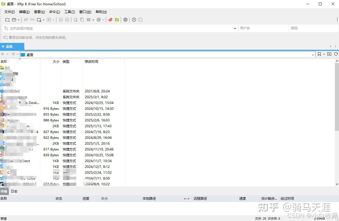Refresh the 桌面 file listing
This screenshot has width=339, height=221.
[336, 54]
